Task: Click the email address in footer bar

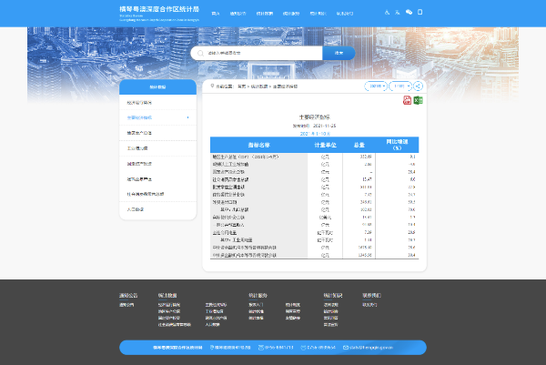Action: click(x=371, y=348)
